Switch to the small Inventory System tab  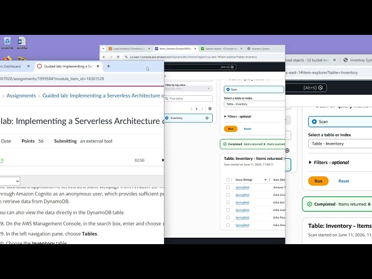[260, 49]
